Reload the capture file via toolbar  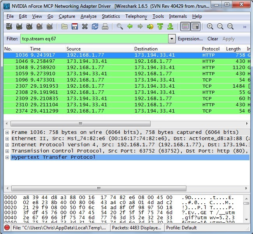[x=95, y=27]
